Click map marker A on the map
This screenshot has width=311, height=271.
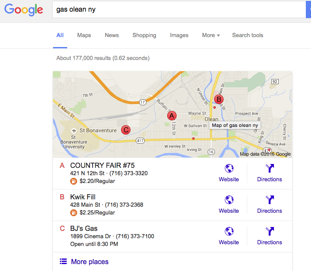tap(172, 116)
